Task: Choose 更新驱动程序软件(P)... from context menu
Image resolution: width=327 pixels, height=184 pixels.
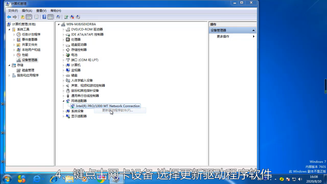Action: [117, 110]
